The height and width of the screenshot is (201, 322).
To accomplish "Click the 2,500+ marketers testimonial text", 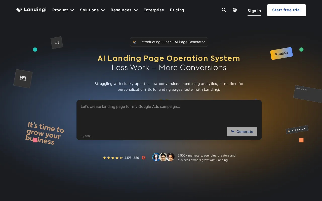I will click(x=207, y=158).
